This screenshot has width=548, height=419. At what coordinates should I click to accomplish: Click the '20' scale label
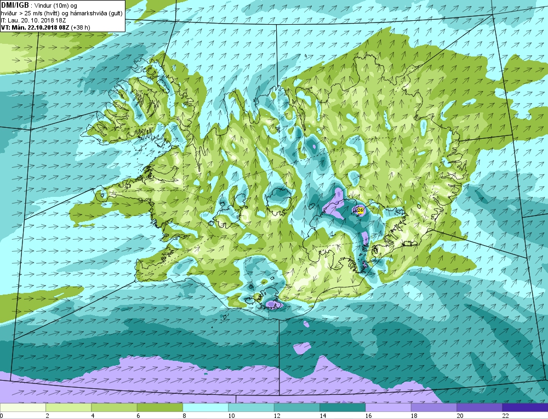click(460, 416)
